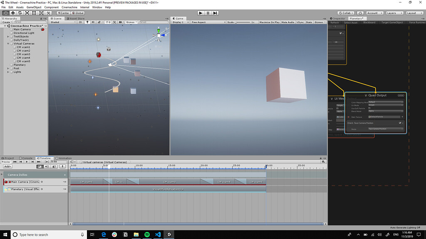Click the step frame button
This screenshot has height=239, width=426.
pyautogui.click(x=215, y=12)
